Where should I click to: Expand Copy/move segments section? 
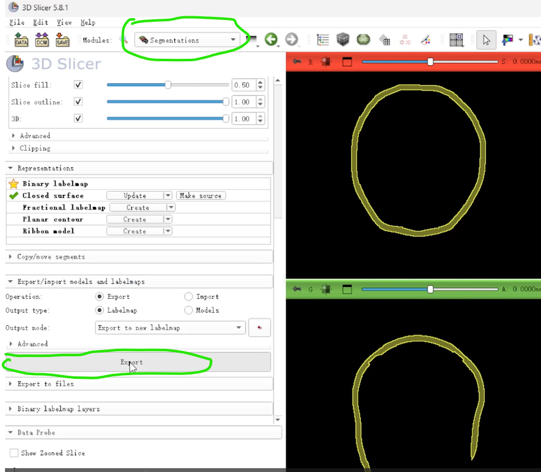[x=139, y=256]
